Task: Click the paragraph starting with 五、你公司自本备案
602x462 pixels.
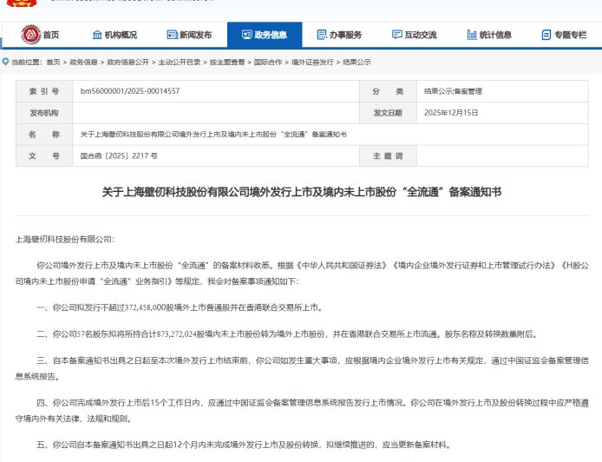Action: [x=245, y=445]
